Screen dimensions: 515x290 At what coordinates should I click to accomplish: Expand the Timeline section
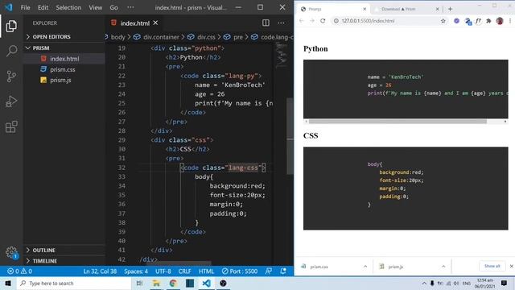(64, 261)
